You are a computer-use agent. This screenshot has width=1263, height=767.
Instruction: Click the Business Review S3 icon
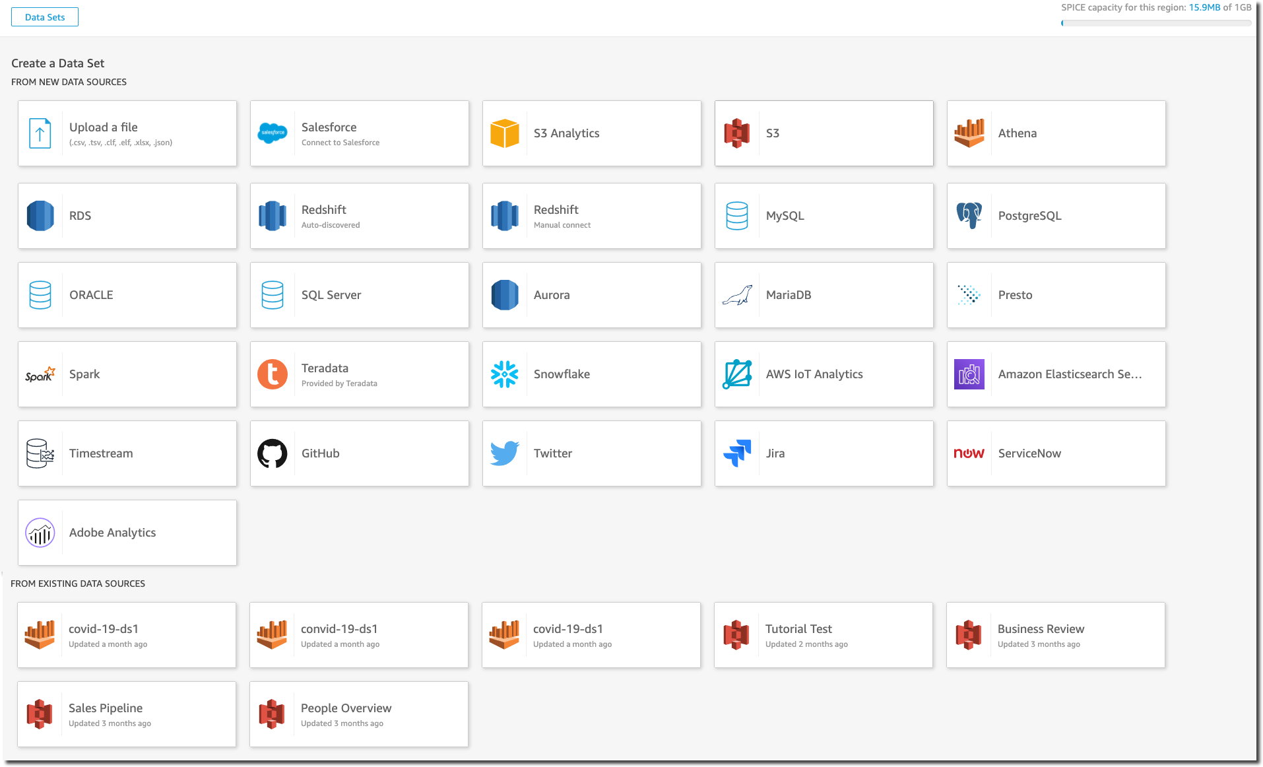(x=969, y=635)
